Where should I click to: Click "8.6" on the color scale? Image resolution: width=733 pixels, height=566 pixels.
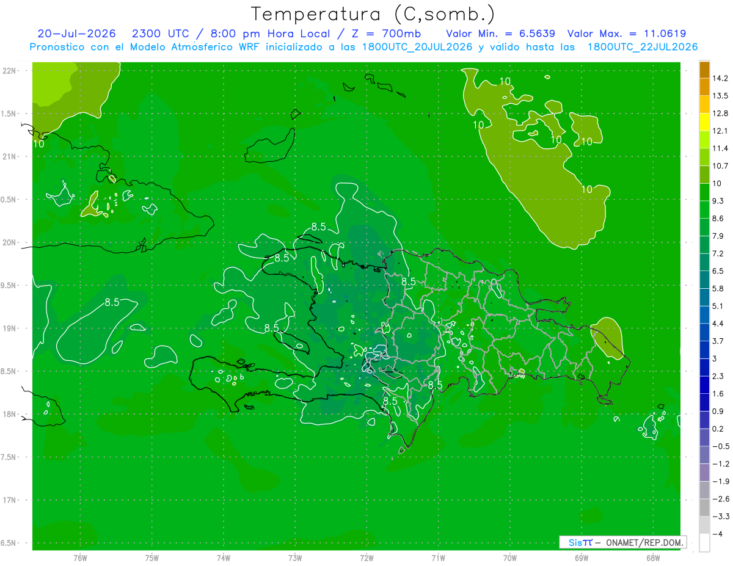click(x=718, y=219)
